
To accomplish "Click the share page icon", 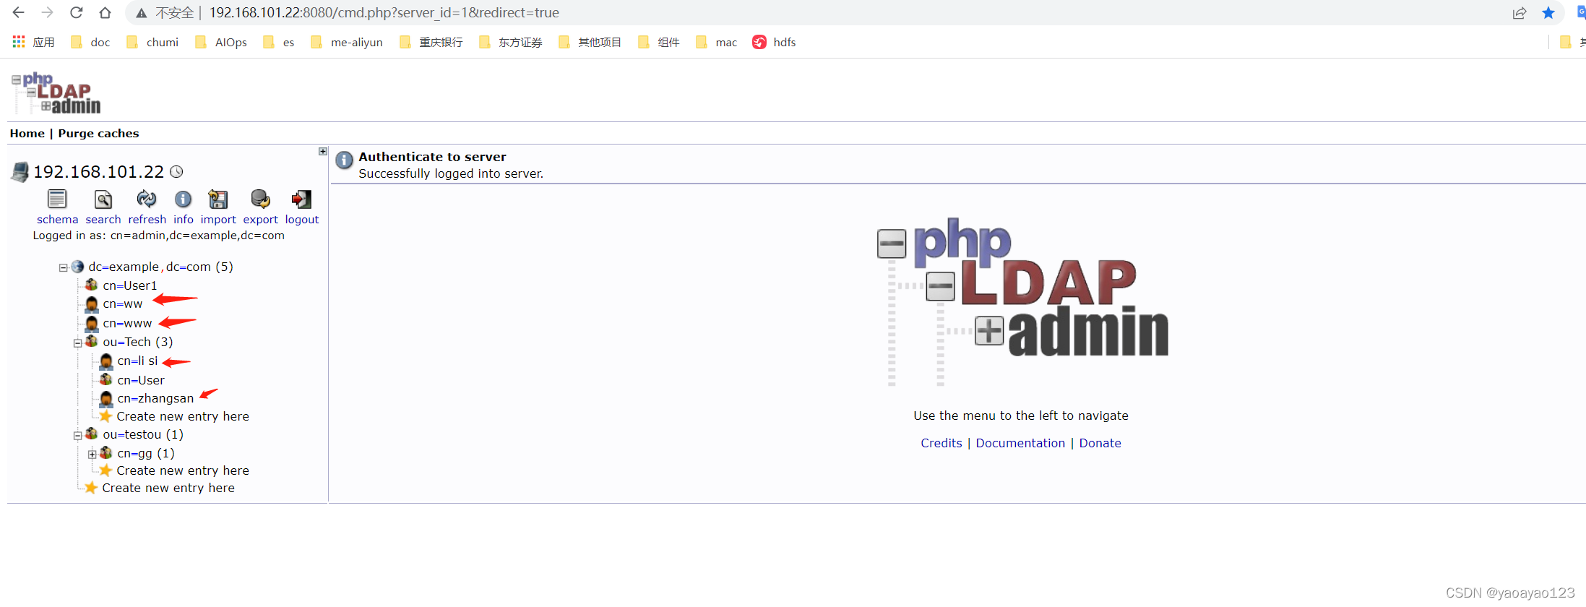I will [1520, 12].
